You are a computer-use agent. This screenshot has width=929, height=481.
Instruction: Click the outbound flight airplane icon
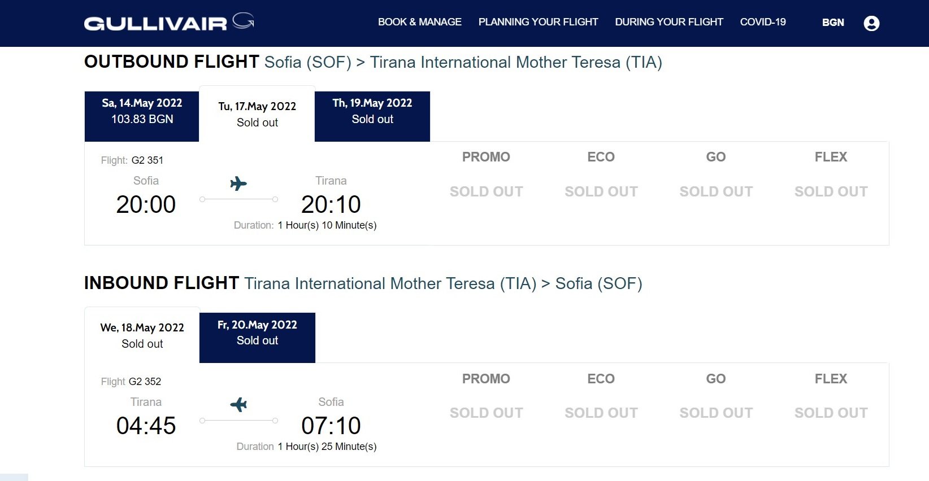click(x=238, y=183)
